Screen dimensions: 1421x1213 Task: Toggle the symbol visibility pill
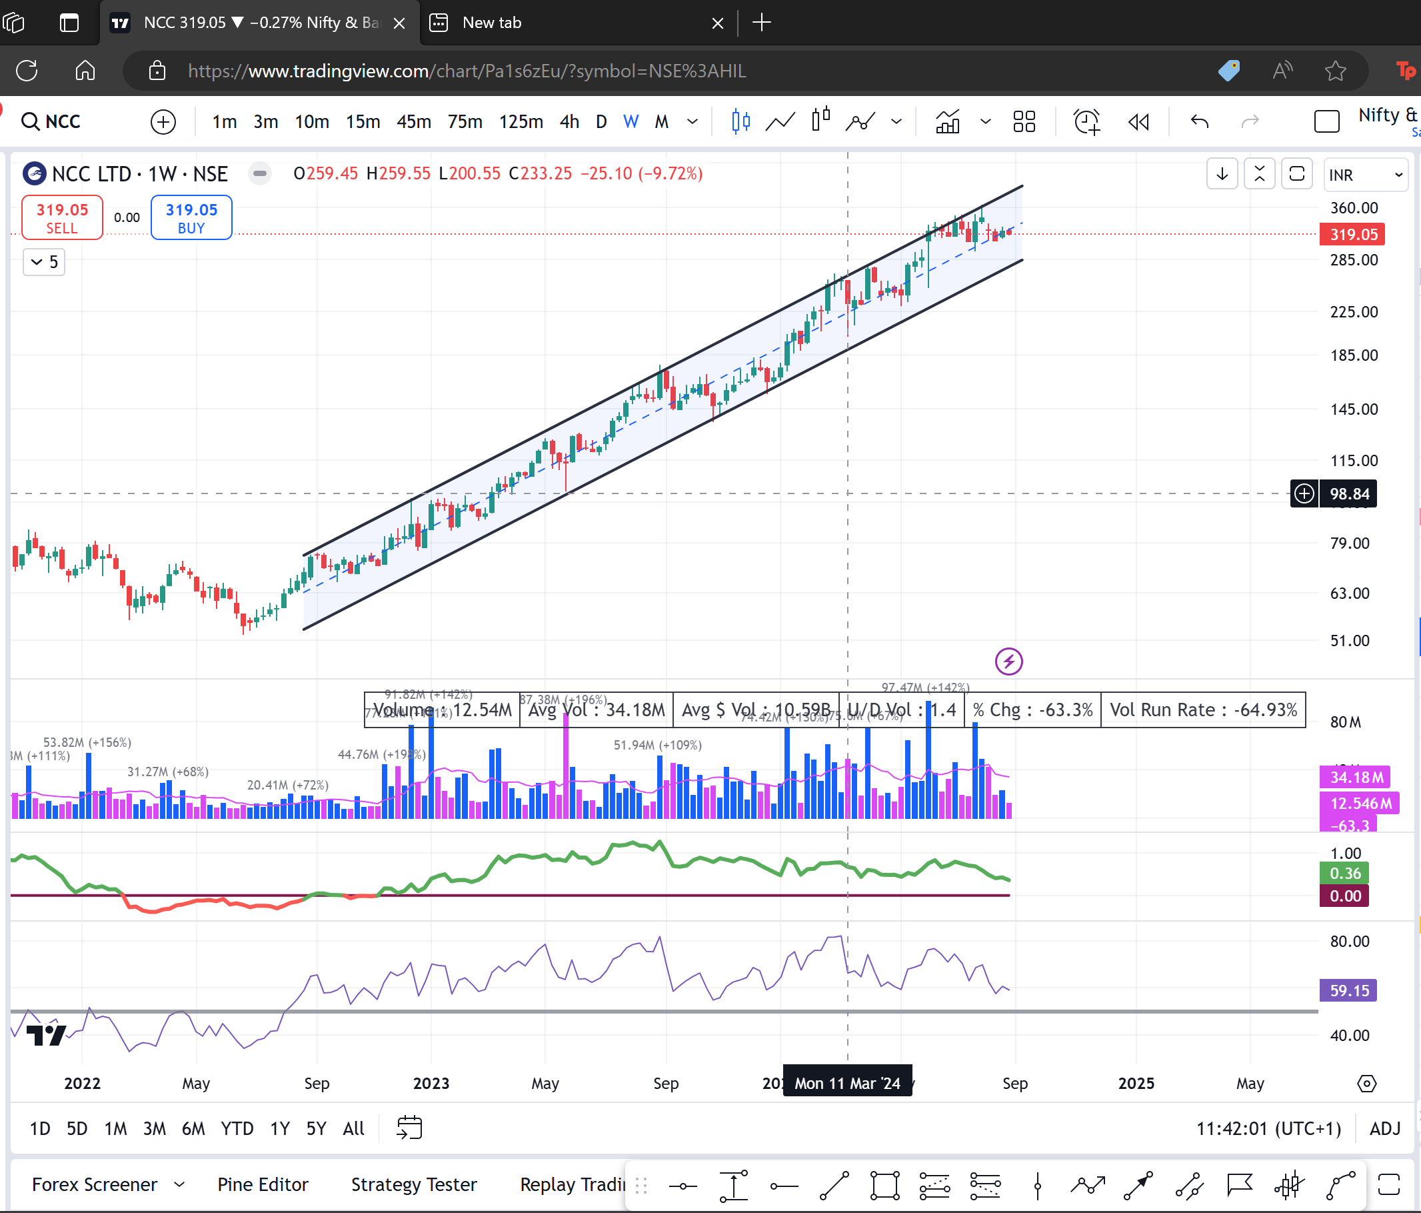pyautogui.click(x=260, y=173)
